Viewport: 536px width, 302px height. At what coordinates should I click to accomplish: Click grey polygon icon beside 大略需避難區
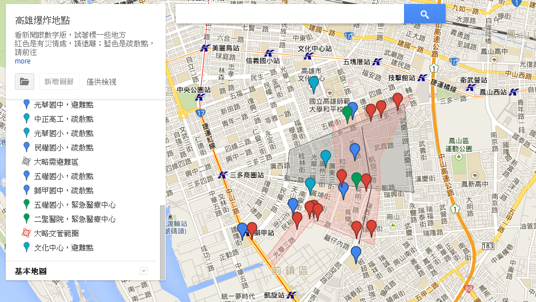[x=26, y=161]
